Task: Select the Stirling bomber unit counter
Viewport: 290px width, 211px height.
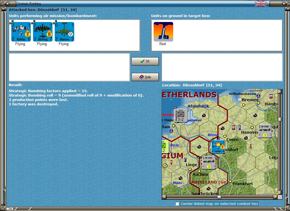Action: click(x=43, y=32)
